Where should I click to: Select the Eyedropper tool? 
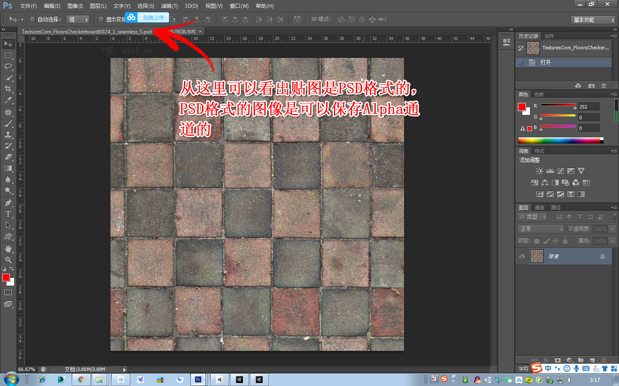tap(8, 100)
